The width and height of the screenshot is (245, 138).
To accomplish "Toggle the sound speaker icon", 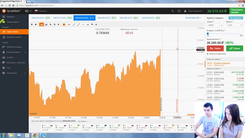I will tap(27, 11).
